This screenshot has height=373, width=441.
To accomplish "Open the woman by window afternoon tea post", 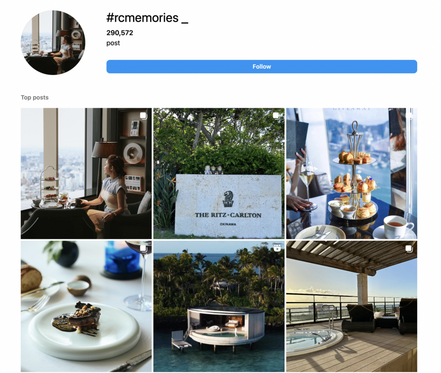I will [86, 173].
